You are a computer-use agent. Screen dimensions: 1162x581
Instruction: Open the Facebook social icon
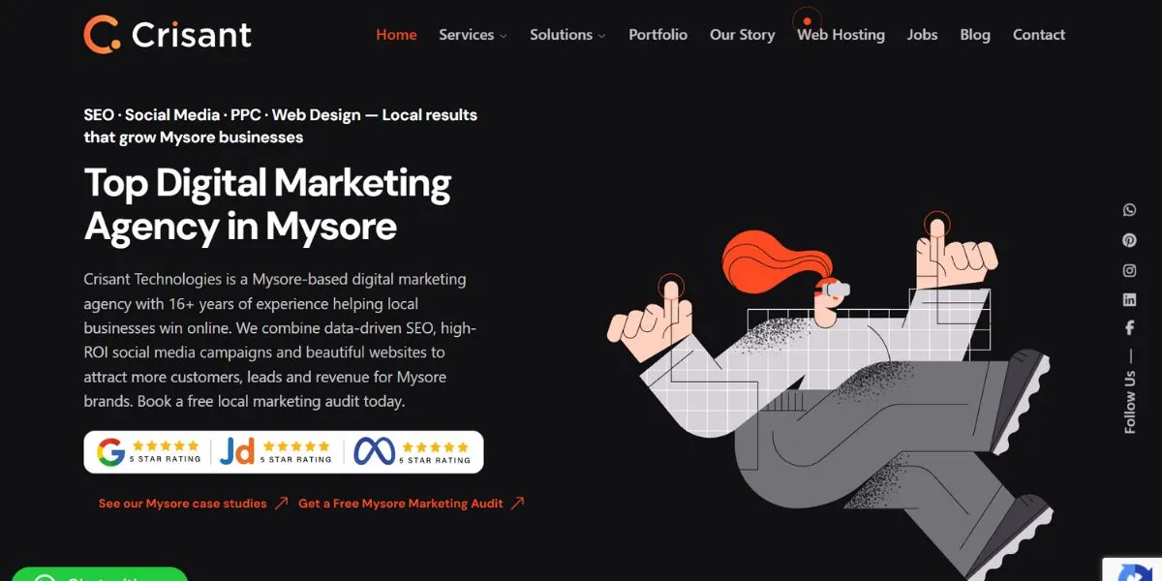1129,328
